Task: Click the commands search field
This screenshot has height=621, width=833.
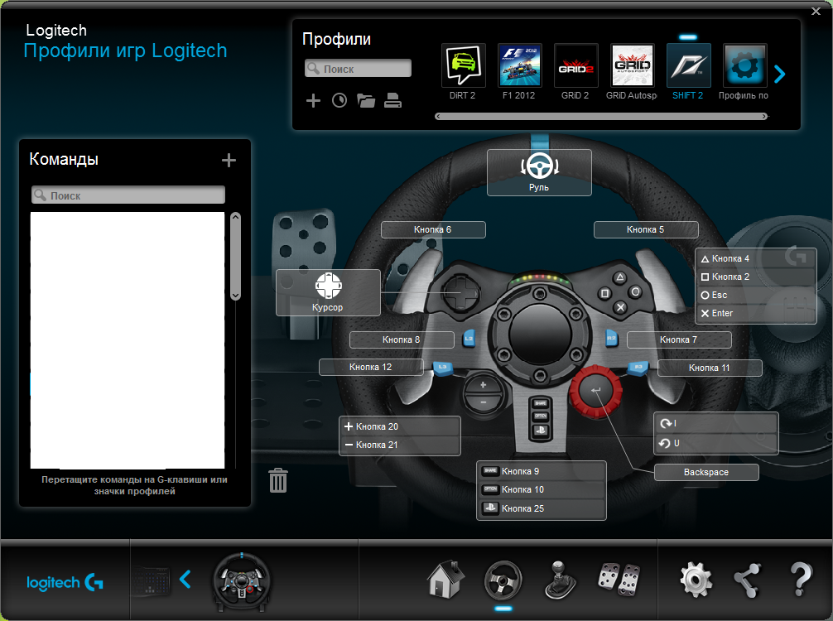Action: (x=128, y=195)
